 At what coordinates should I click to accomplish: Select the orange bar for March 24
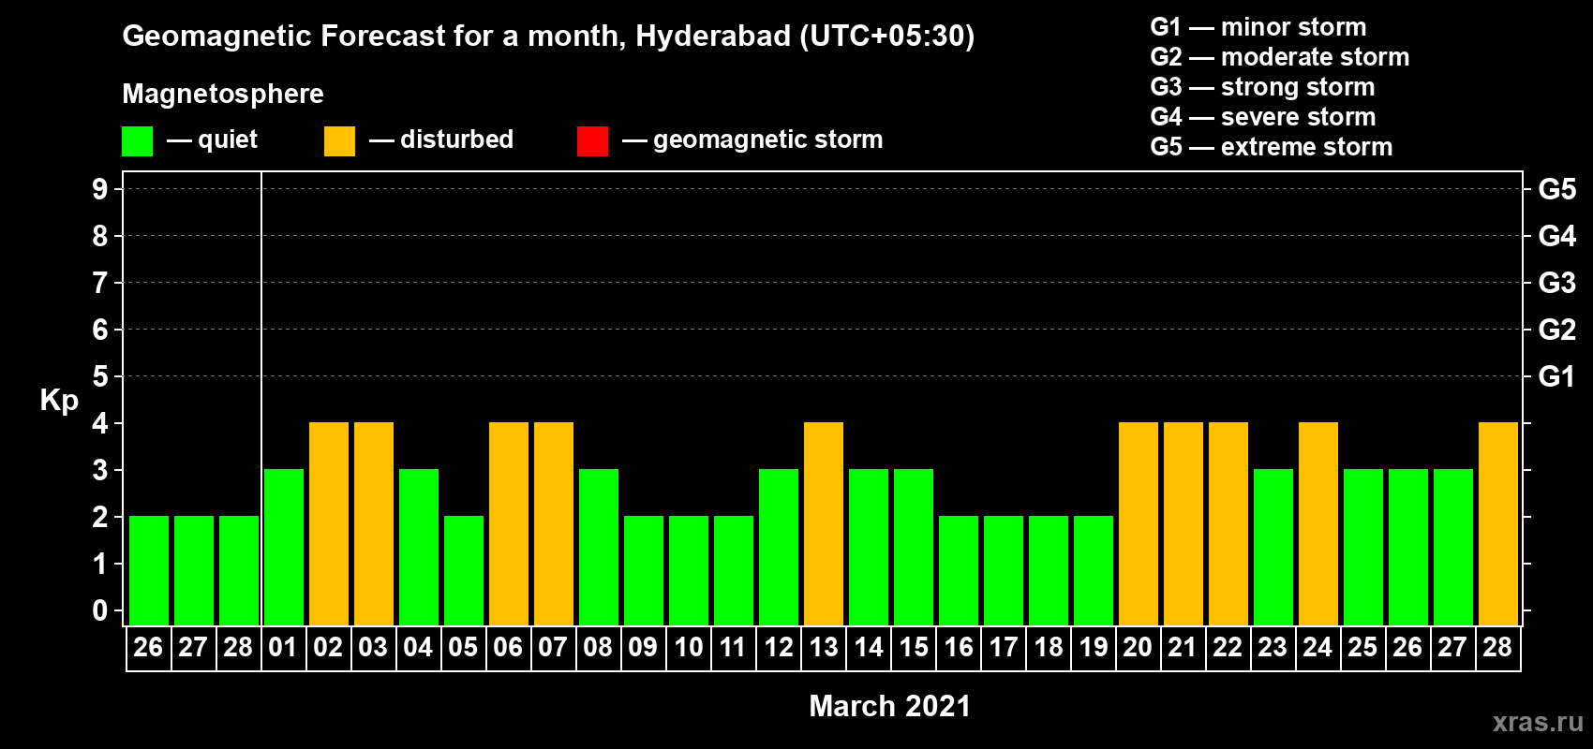pos(1318,523)
